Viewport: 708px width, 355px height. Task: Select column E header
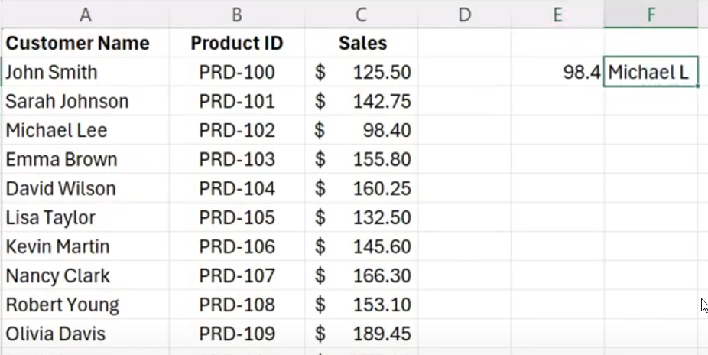557,14
